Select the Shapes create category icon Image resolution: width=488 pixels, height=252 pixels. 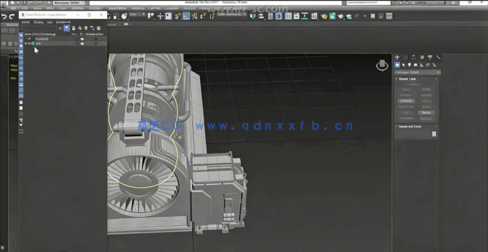[404, 65]
